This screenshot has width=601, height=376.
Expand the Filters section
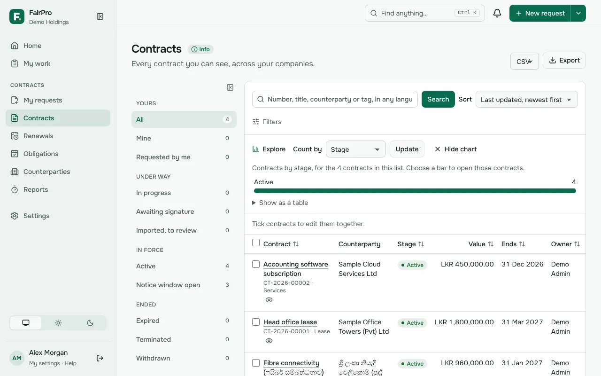click(x=267, y=122)
